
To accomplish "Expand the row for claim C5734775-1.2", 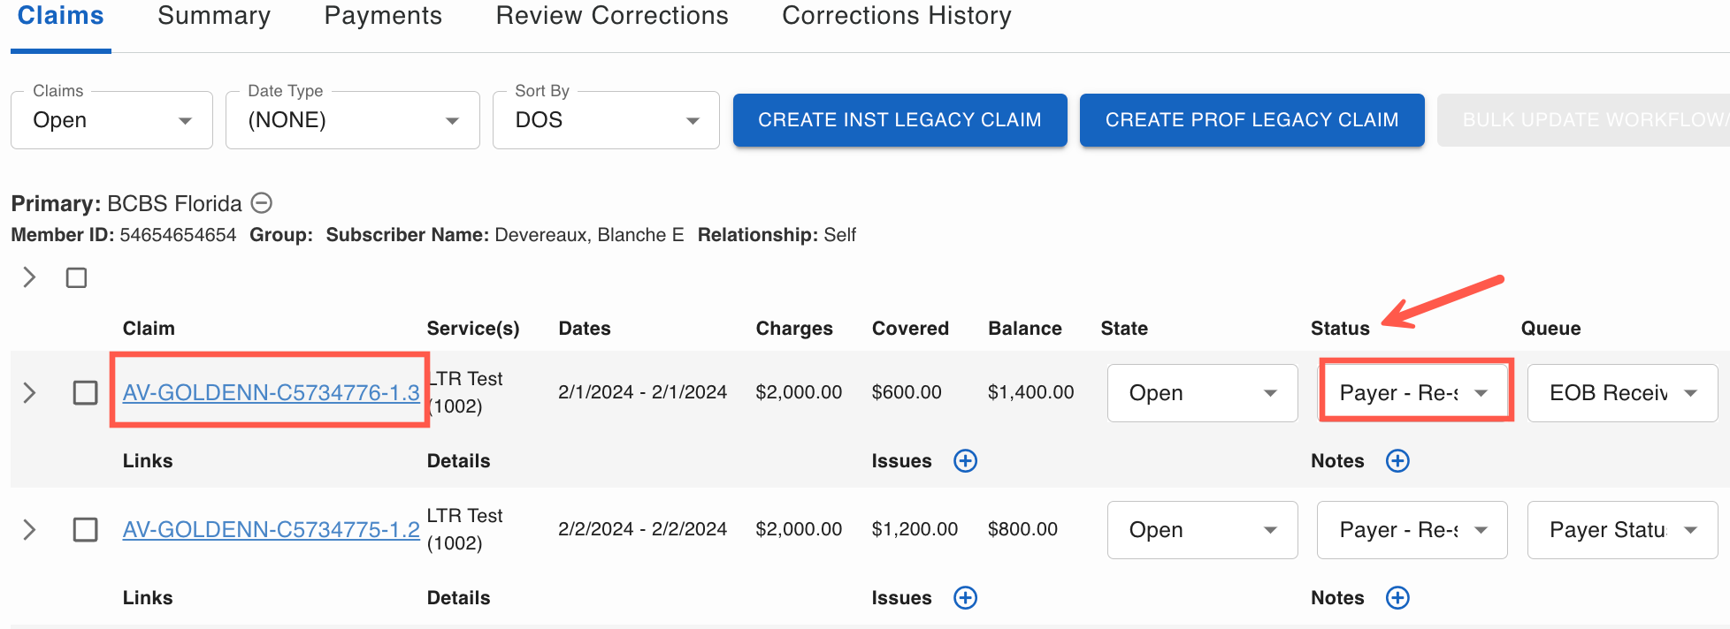I will pos(29,530).
